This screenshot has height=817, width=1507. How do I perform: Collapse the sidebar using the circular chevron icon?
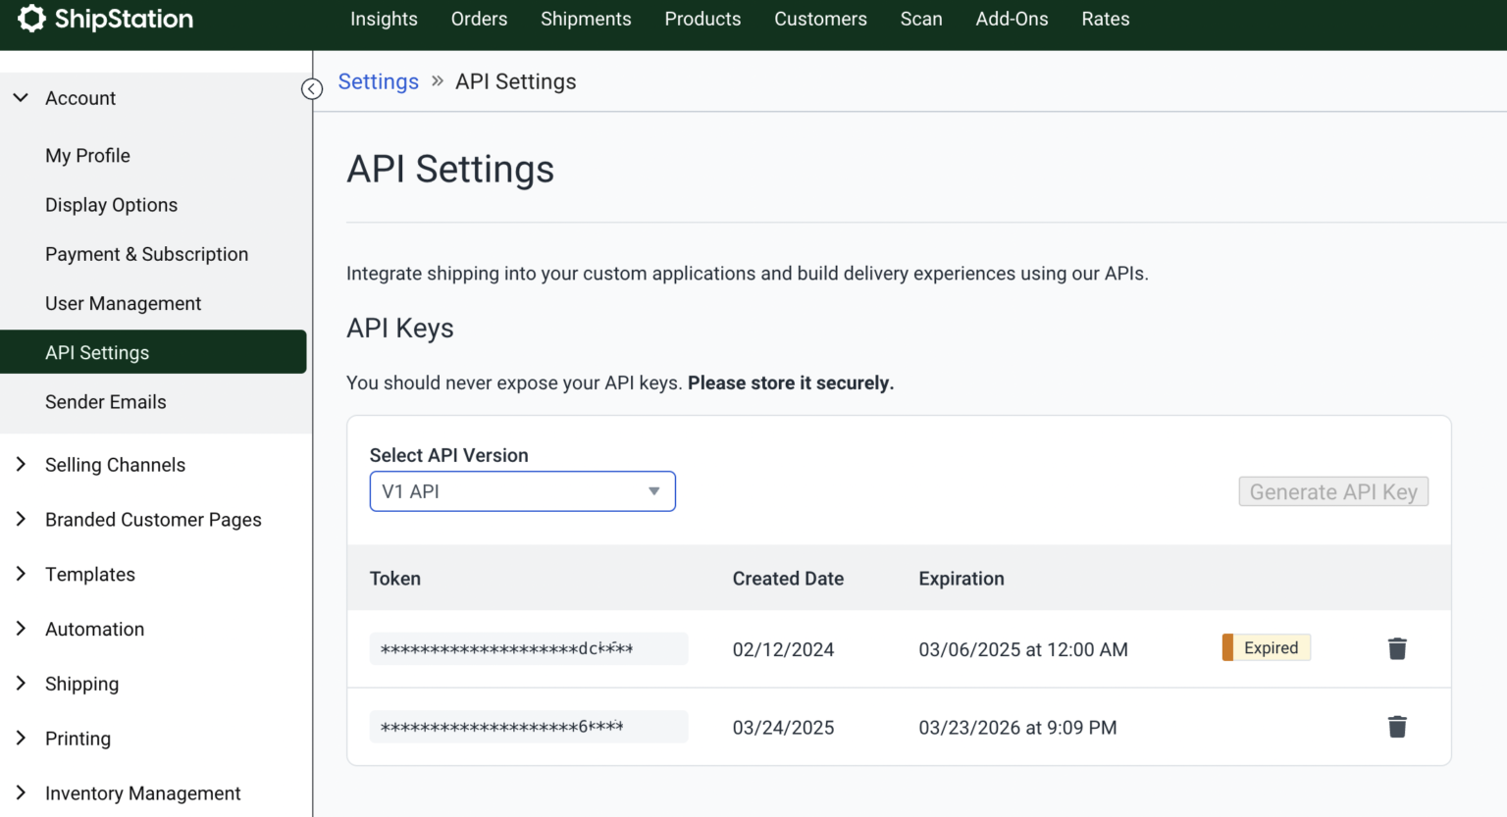(312, 88)
